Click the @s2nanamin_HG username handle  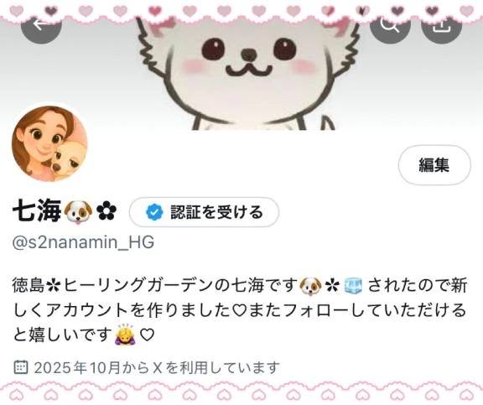[83, 242]
